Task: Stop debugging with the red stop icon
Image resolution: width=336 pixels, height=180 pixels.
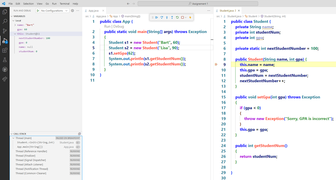Action: pos(182,17)
